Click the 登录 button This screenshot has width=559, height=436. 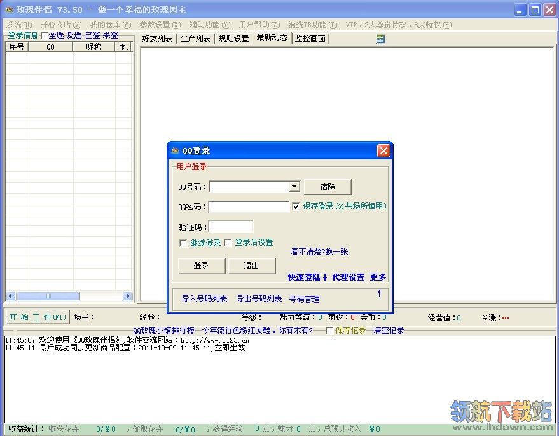(202, 266)
